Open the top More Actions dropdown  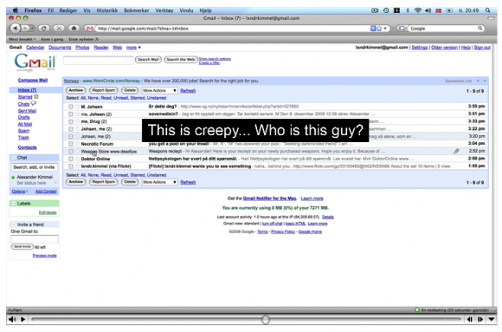click(x=159, y=90)
